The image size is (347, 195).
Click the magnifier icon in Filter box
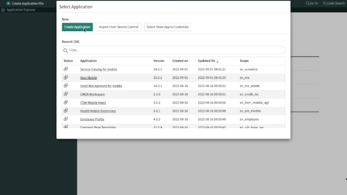click(65, 51)
